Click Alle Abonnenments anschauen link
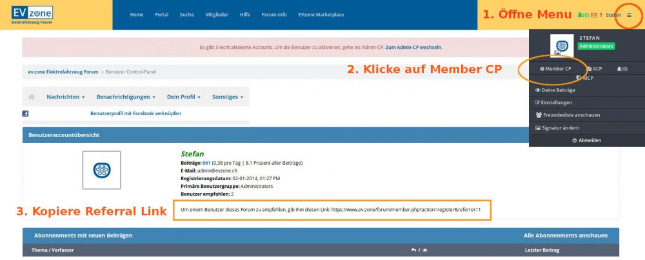The height and width of the screenshot is (260, 645). pos(565,236)
